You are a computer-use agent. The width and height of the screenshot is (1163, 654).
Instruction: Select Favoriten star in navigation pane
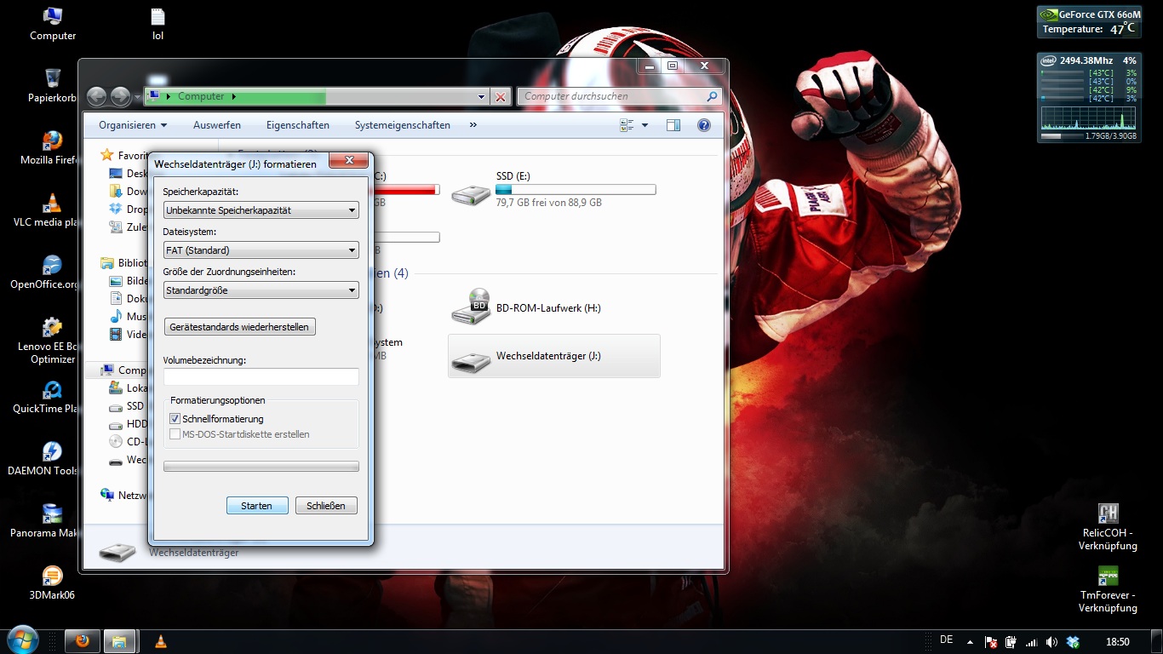pyautogui.click(x=107, y=155)
